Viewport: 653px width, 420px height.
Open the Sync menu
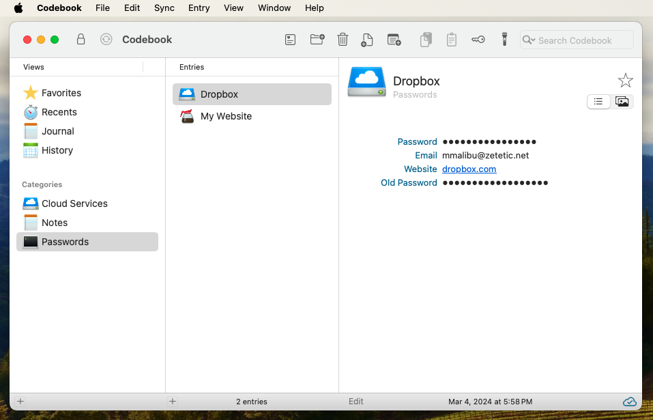[164, 8]
